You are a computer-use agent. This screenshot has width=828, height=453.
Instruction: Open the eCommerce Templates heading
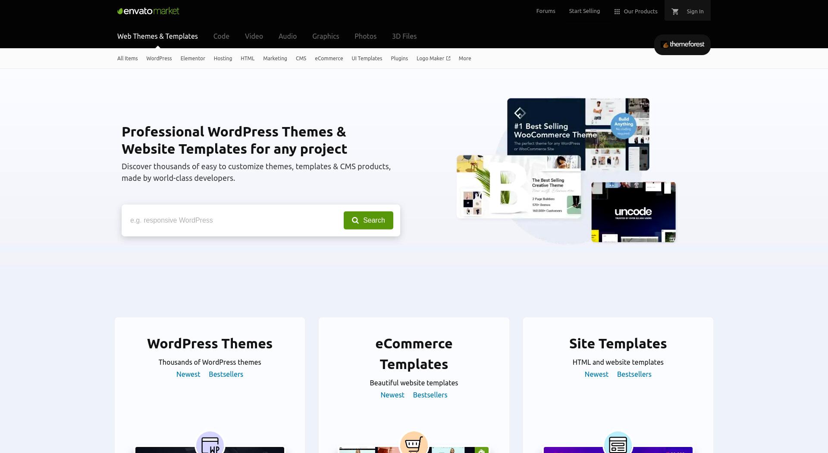point(414,354)
